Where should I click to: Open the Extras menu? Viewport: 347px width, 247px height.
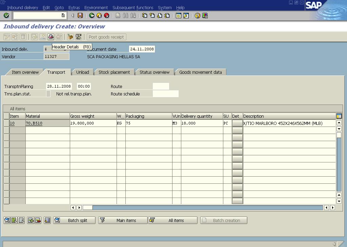(74, 7)
